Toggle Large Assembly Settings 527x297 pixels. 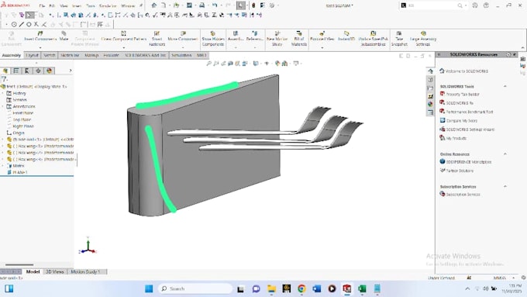pyautogui.click(x=423, y=39)
